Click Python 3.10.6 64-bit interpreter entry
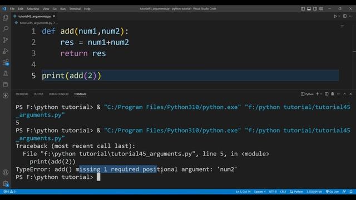 314,192
